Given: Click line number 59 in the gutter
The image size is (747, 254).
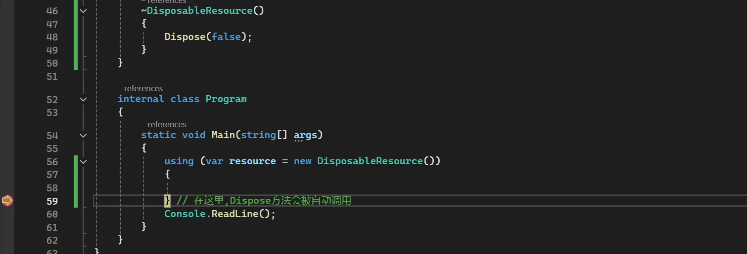Looking at the screenshot, I should (51, 201).
